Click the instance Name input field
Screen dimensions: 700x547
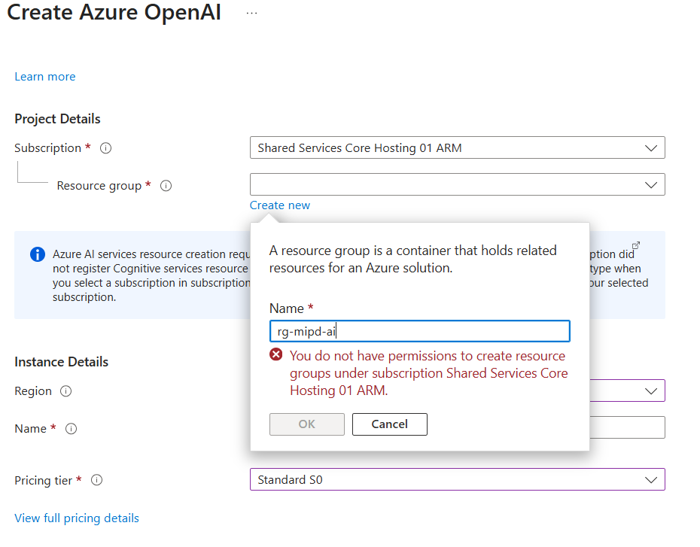(x=627, y=427)
